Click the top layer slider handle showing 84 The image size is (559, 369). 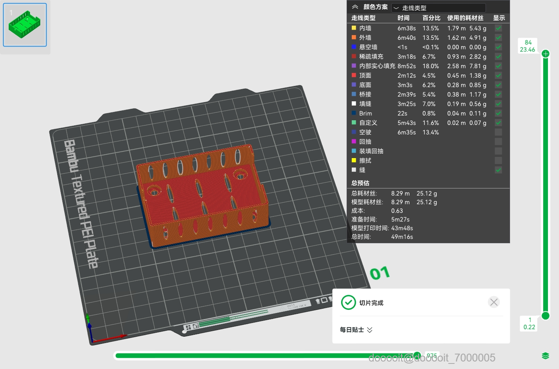point(545,54)
